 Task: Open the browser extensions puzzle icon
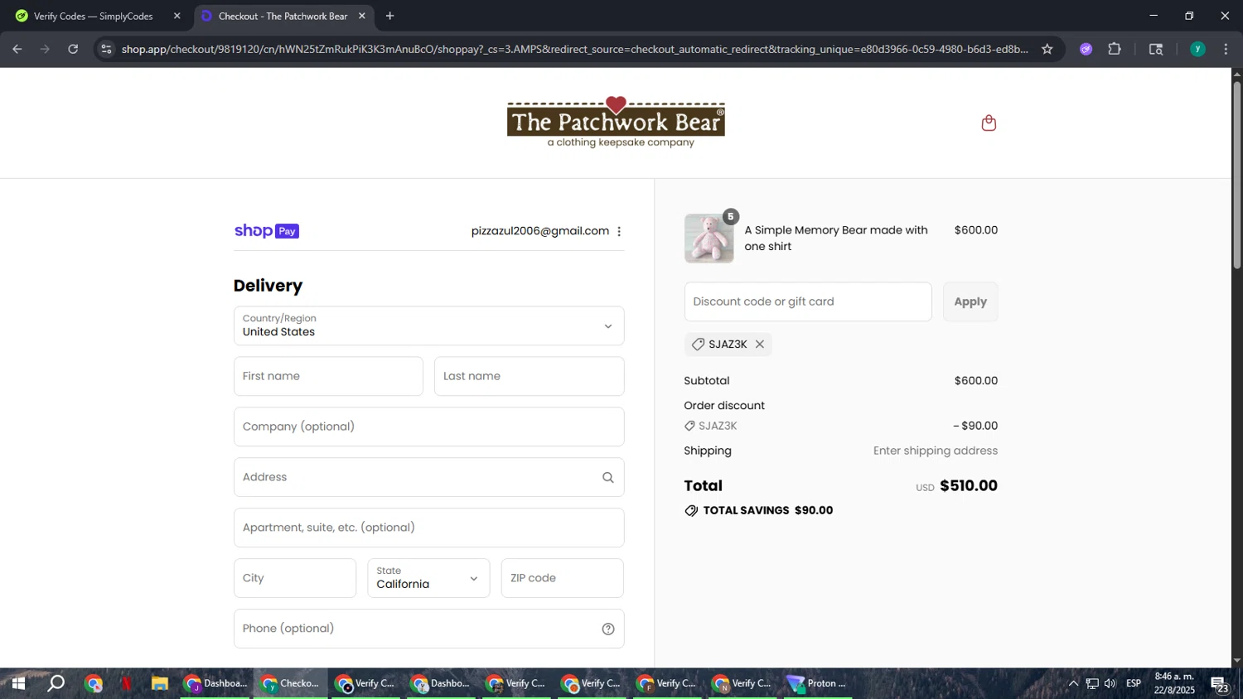(x=1115, y=49)
